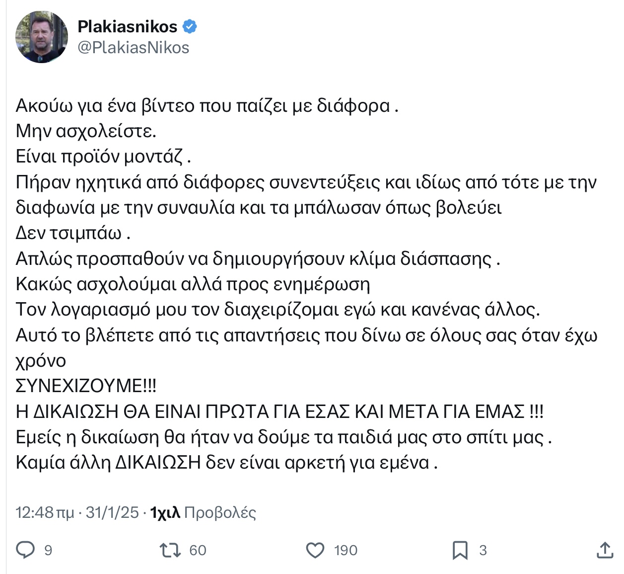The height and width of the screenshot is (574, 624).
Task: Visit the @PlakiasNikos handle link
Action: point(134,48)
